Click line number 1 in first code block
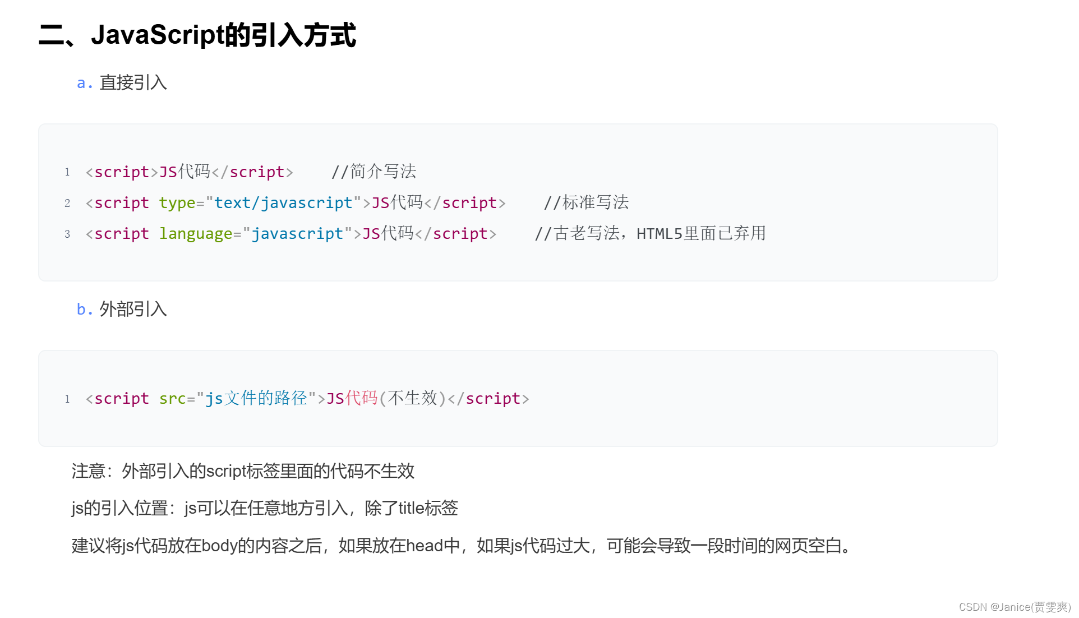1079x618 pixels. [67, 172]
